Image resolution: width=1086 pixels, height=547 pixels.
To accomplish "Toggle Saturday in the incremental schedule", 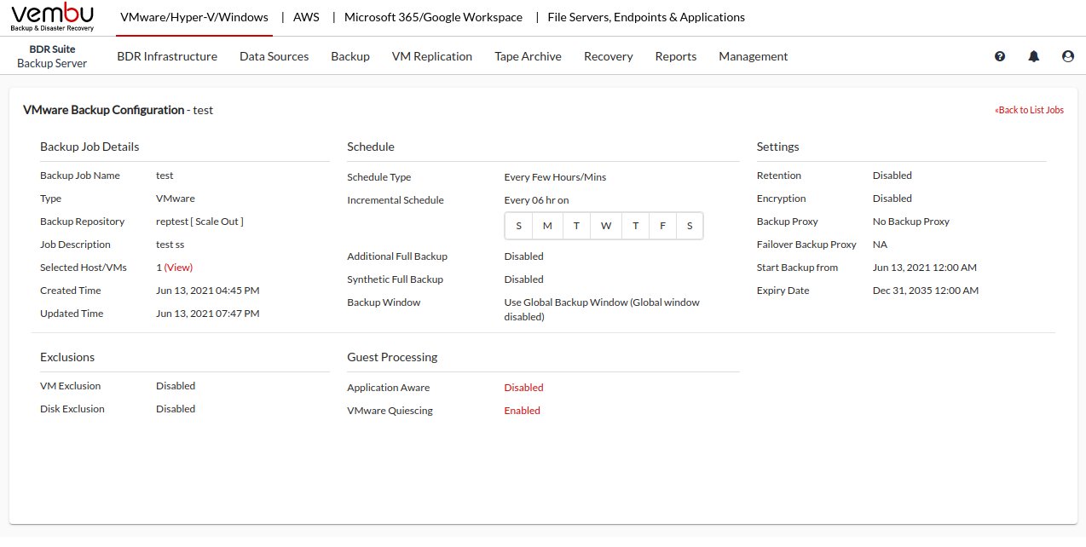I will coord(690,226).
